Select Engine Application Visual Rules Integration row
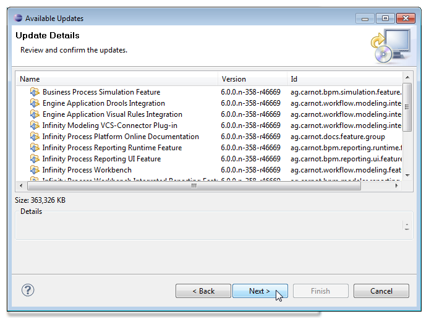Image resolution: width=429 pixels, height=319 pixels. [x=209, y=114]
